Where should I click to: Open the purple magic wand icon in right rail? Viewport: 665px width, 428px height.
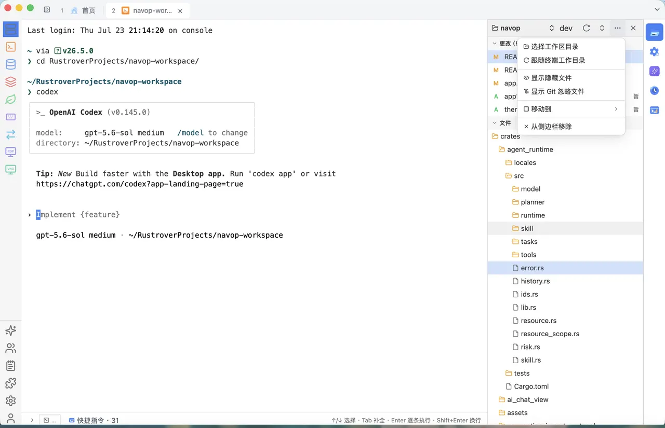click(x=655, y=71)
